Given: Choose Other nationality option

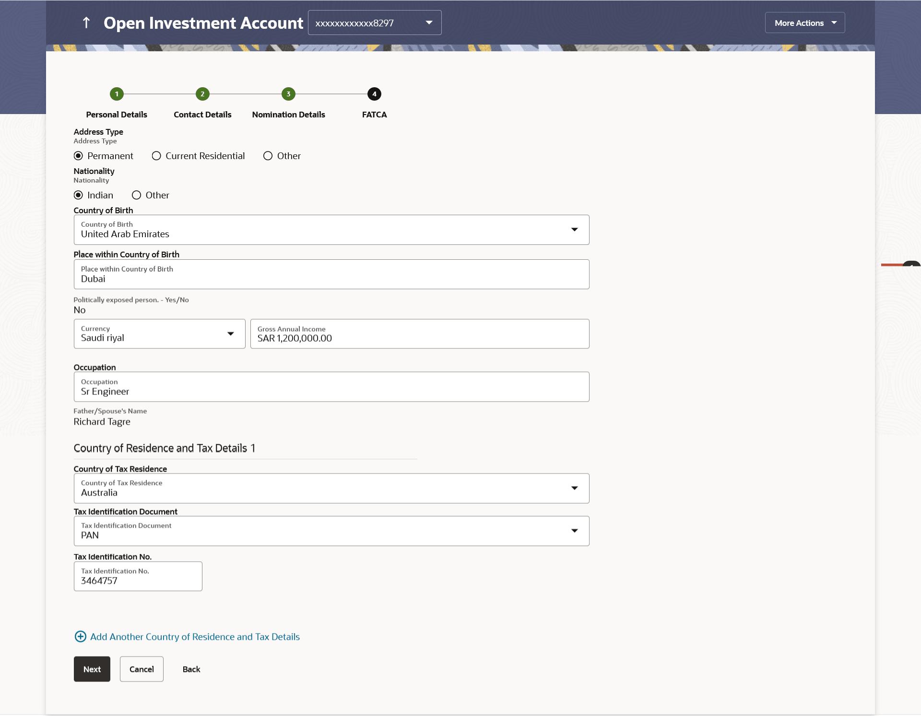Looking at the screenshot, I should (x=137, y=195).
